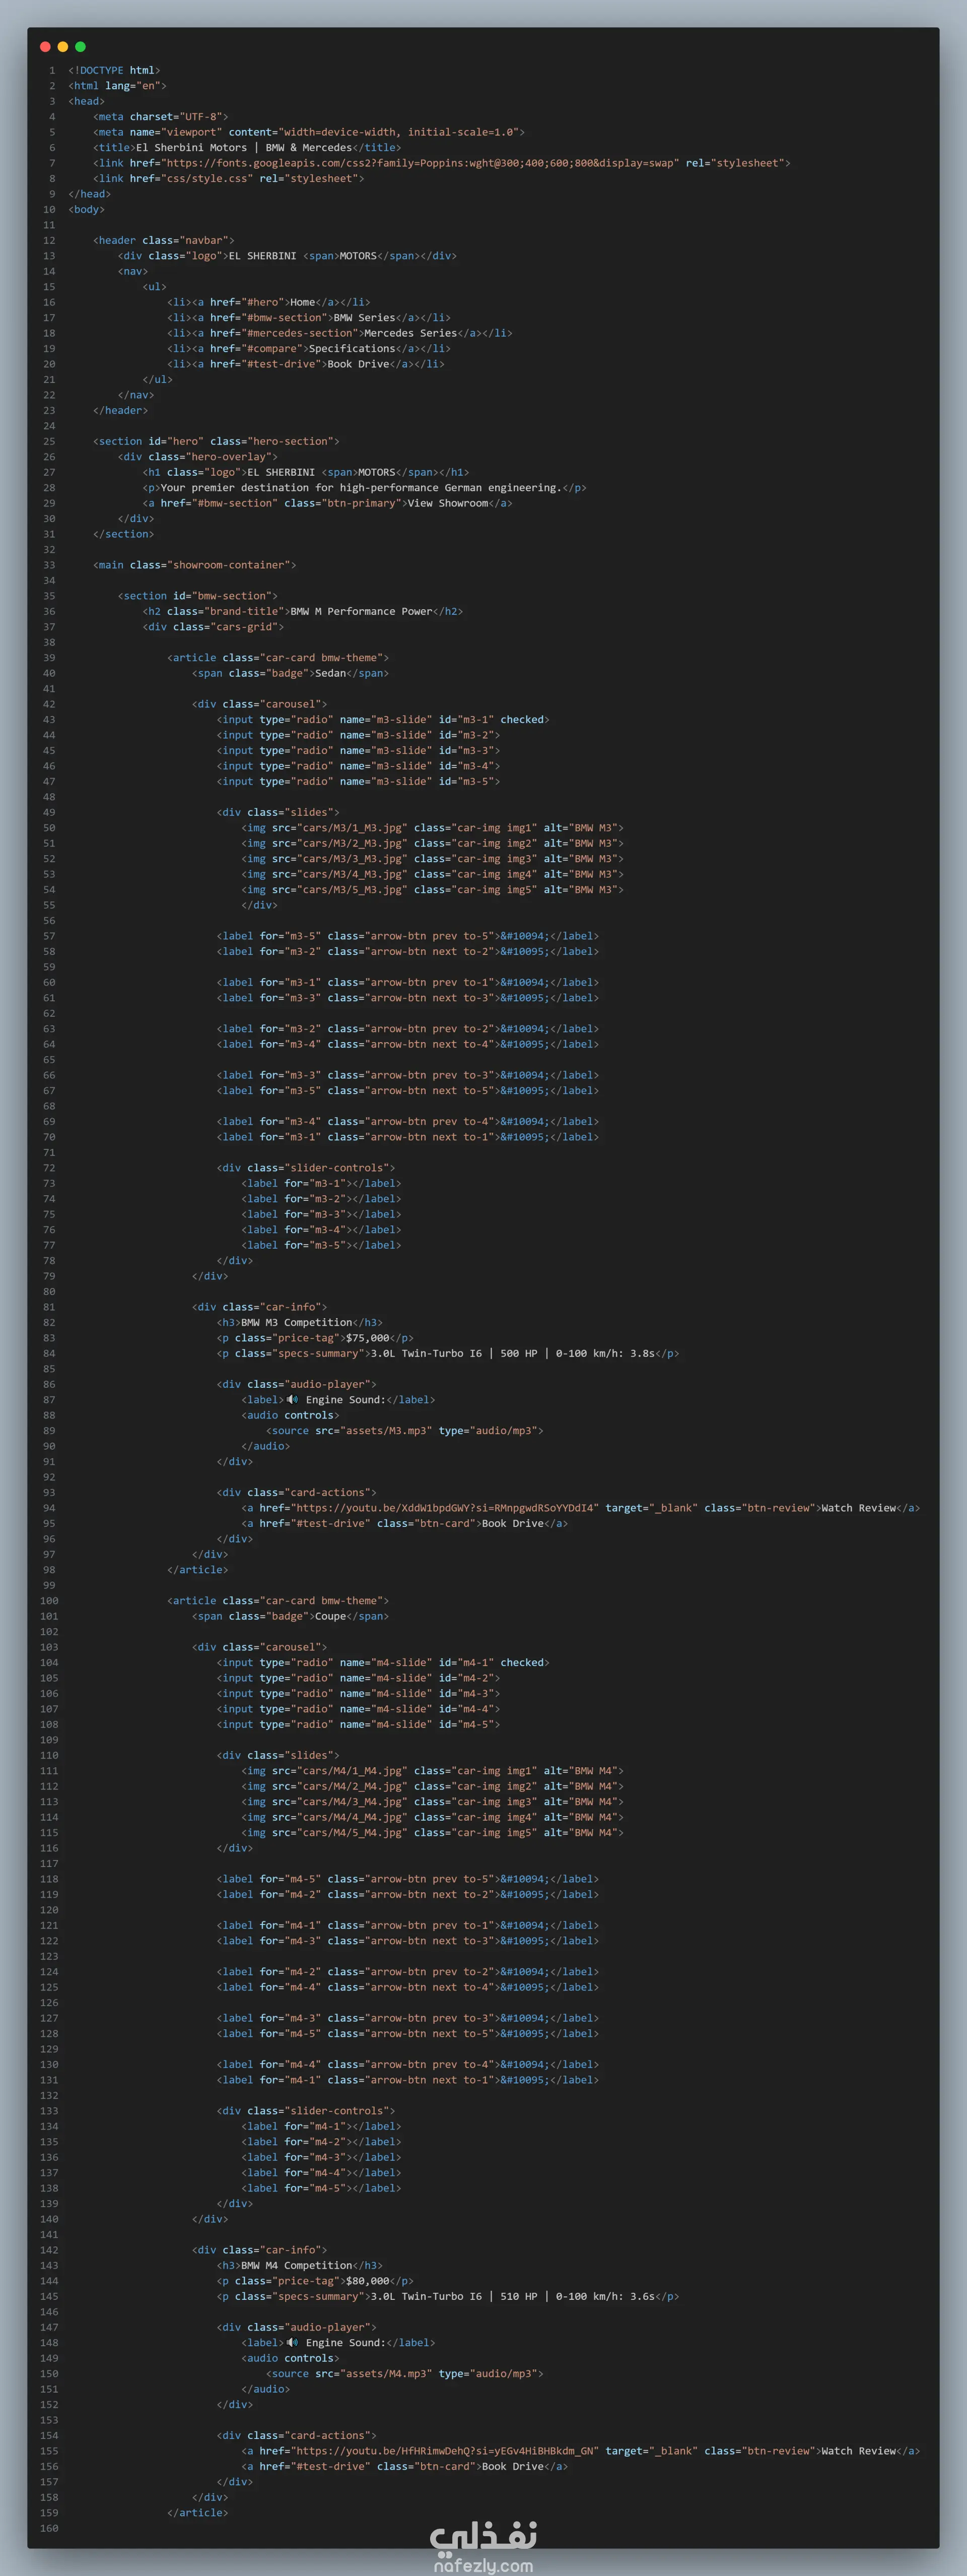Select line number 160 in the gutter

[x=49, y=2528]
